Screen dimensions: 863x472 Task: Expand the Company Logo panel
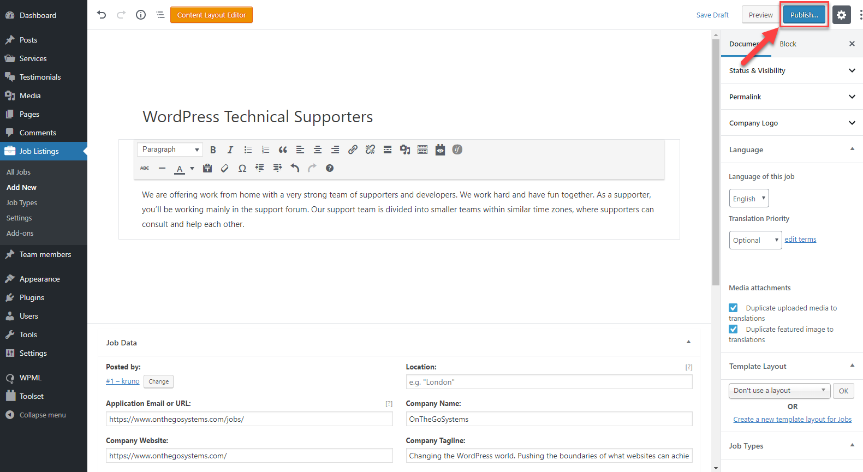pyautogui.click(x=792, y=123)
